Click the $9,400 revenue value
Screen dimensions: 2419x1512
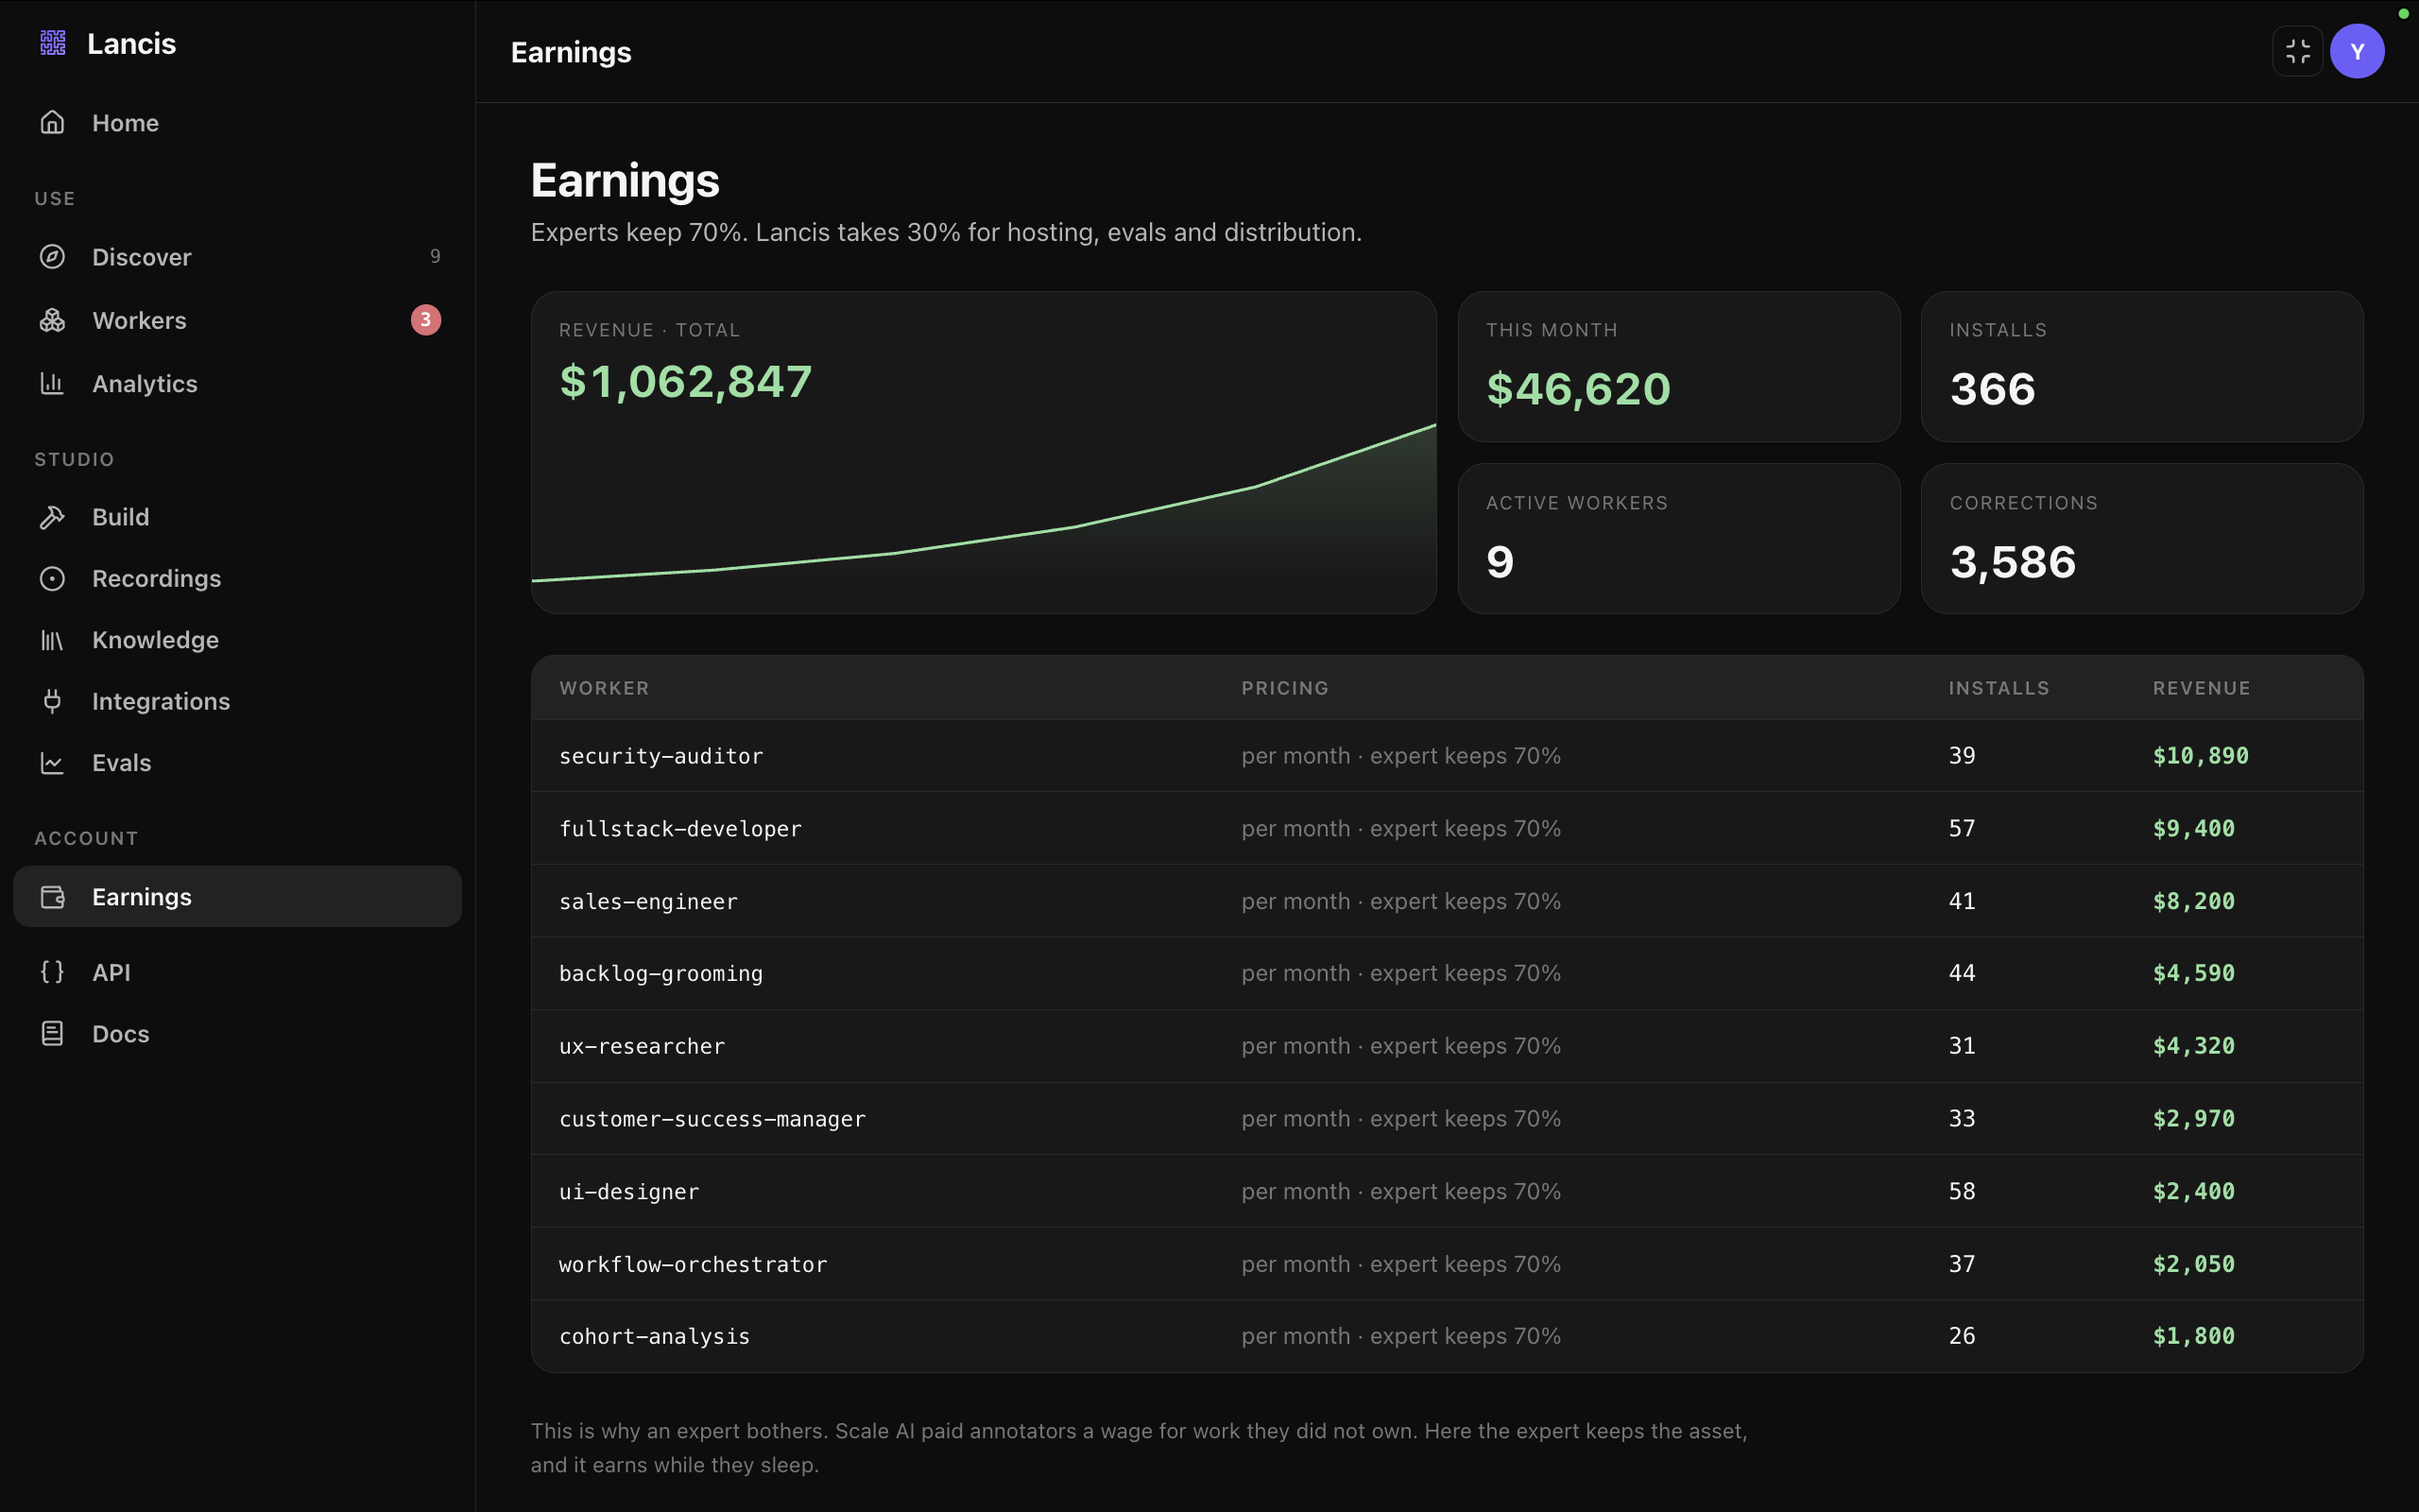click(x=2194, y=829)
